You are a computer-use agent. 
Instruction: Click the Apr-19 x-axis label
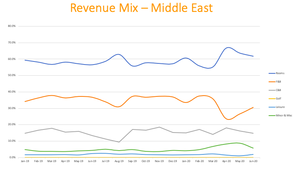coord(65,161)
